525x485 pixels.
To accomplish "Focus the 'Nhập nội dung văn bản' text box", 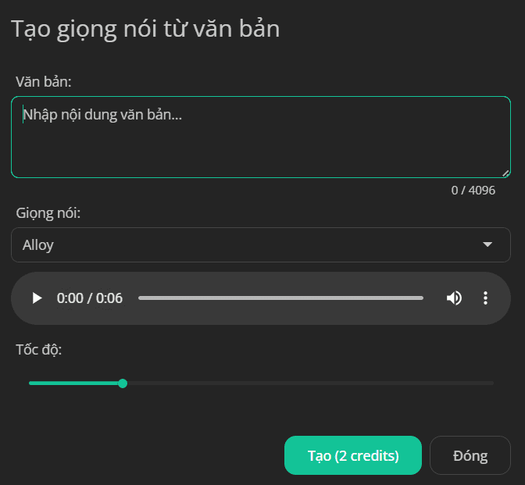I will click(x=261, y=137).
